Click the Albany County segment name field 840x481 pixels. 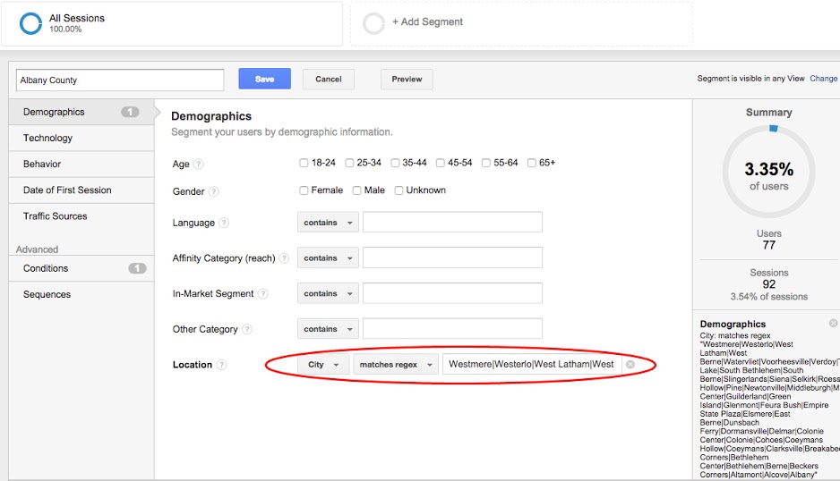pyautogui.click(x=119, y=80)
